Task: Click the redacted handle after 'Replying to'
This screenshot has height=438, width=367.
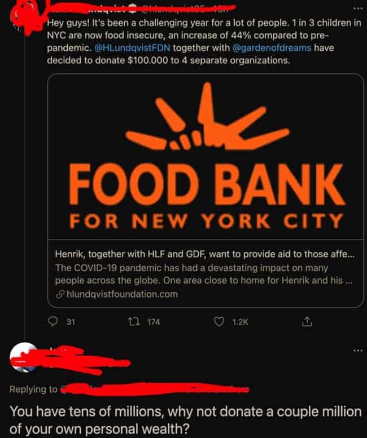Action: coord(154,389)
